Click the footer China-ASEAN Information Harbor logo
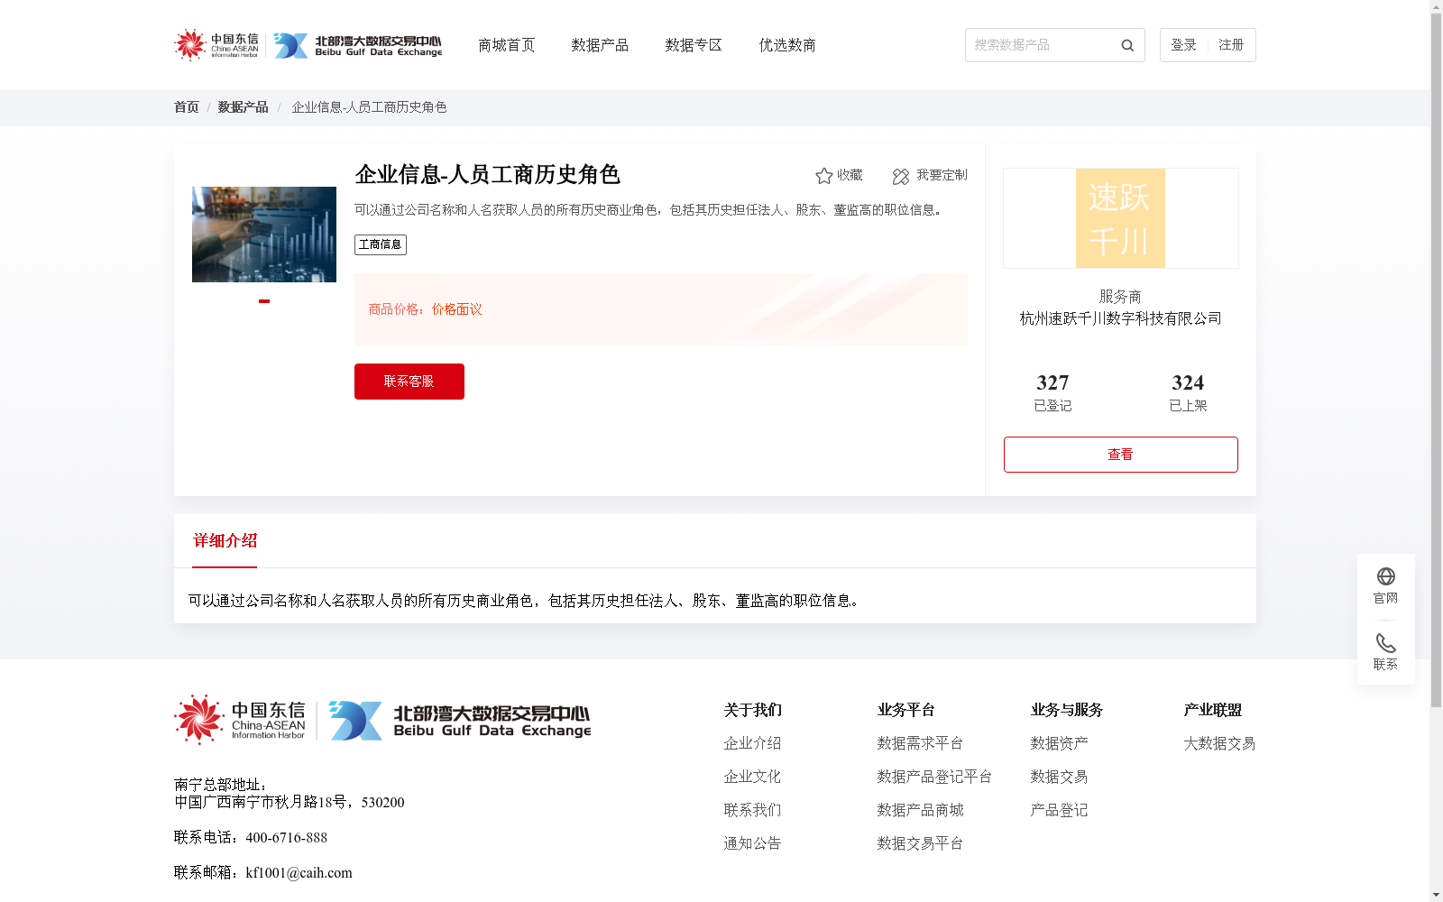1443x902 pixels. pos(240,720)
